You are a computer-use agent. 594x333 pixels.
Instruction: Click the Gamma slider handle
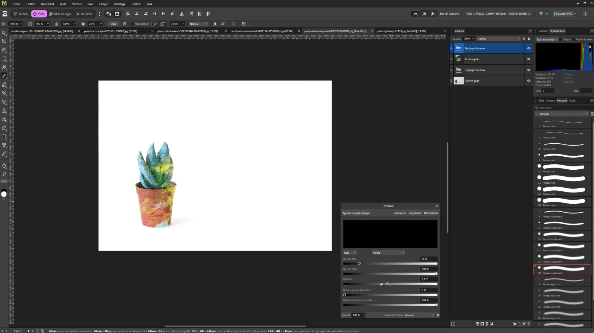click(387, 284)
